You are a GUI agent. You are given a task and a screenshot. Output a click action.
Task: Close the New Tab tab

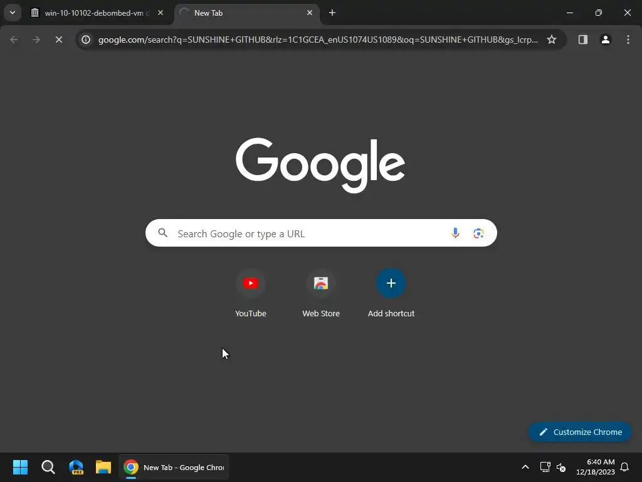[x=310, y=13]
